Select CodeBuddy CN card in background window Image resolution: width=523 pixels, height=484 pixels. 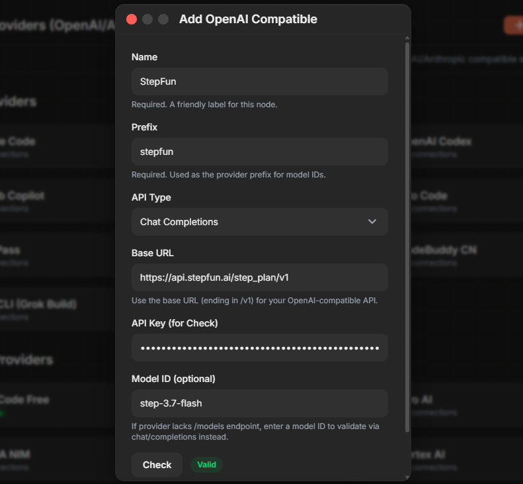pyautogui.click(x=467, y=256)
